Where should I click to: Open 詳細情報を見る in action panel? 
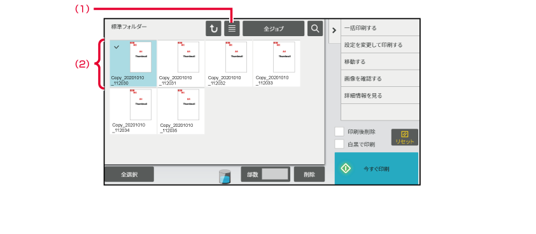coord(380,95)
